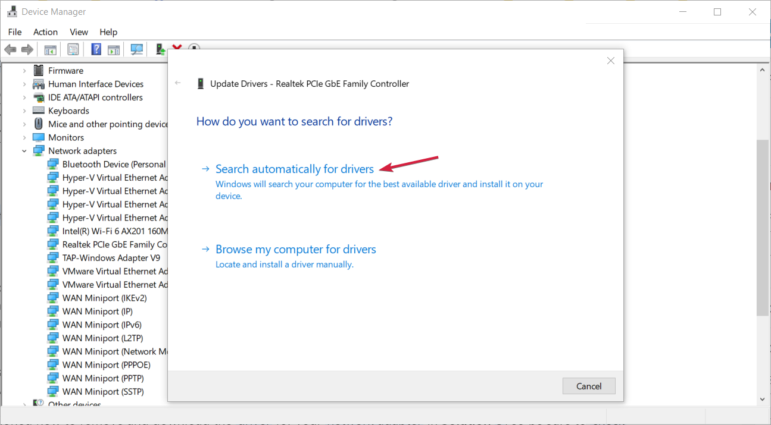
Task: Select the Human Interface Devices icon
Action: (x=39, y=84)
